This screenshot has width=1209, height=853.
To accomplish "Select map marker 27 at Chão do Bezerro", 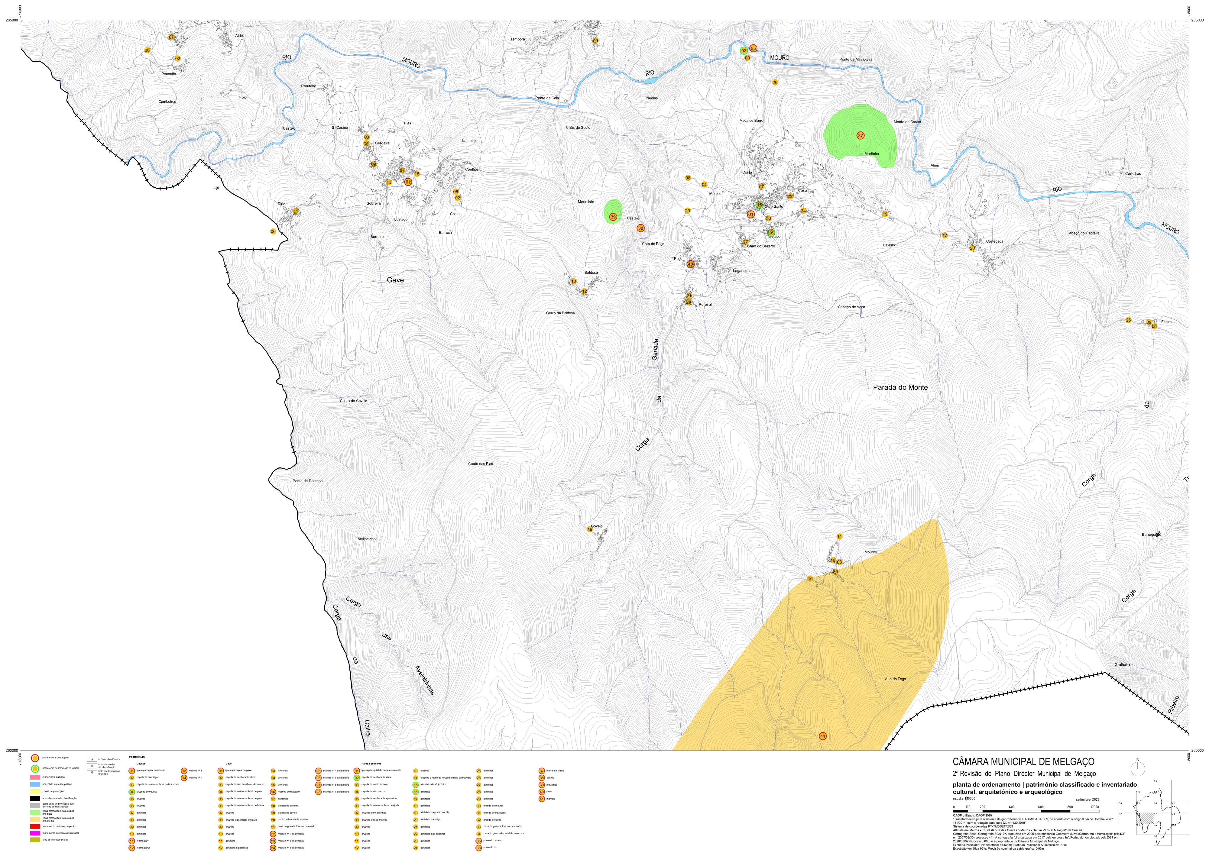I will tap(745, 242).
